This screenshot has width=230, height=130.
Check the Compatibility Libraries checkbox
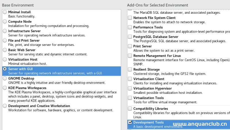click(130, 109)
